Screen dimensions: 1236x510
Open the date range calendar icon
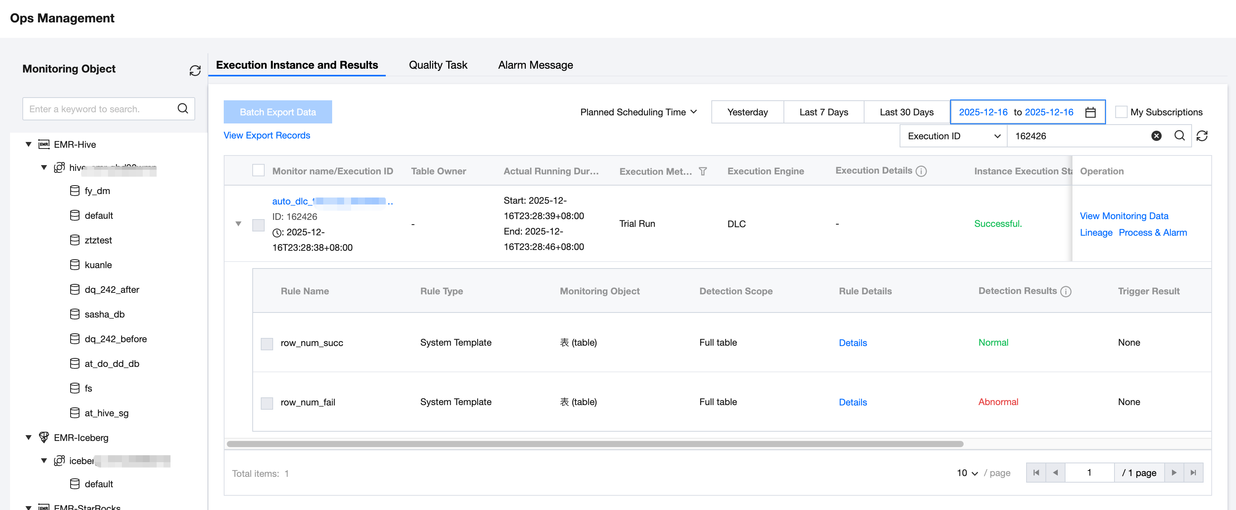1090,112
